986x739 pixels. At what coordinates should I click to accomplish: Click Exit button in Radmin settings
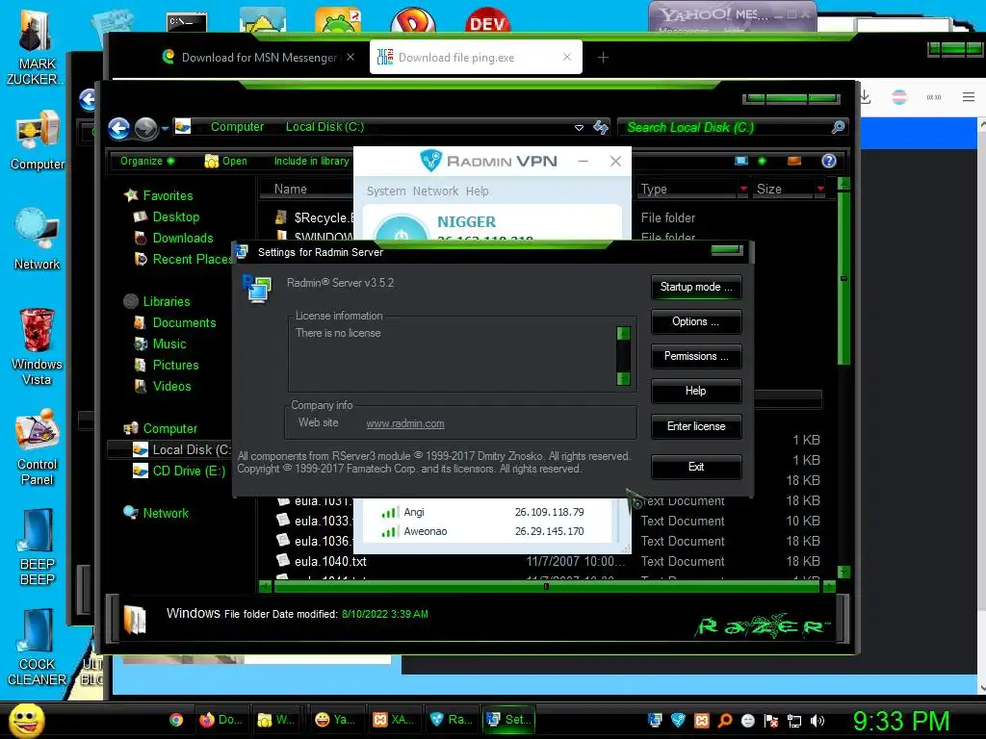(696, 467)
